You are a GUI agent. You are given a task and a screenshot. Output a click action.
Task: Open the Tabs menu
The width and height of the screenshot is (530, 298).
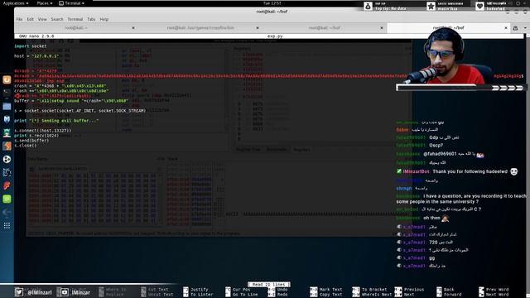pos(91,19)
